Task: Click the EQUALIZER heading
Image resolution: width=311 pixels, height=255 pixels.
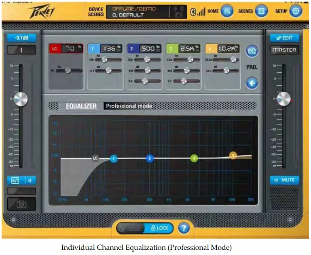Action: [81, 106]
